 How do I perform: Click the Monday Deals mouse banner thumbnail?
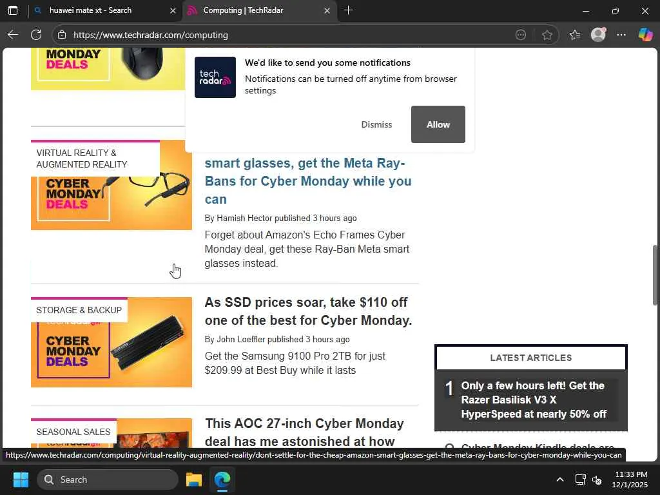coord(108,69)
